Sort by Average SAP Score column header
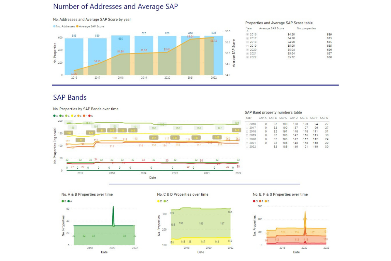Screen dimensions: 391x261 coord(271,28)
